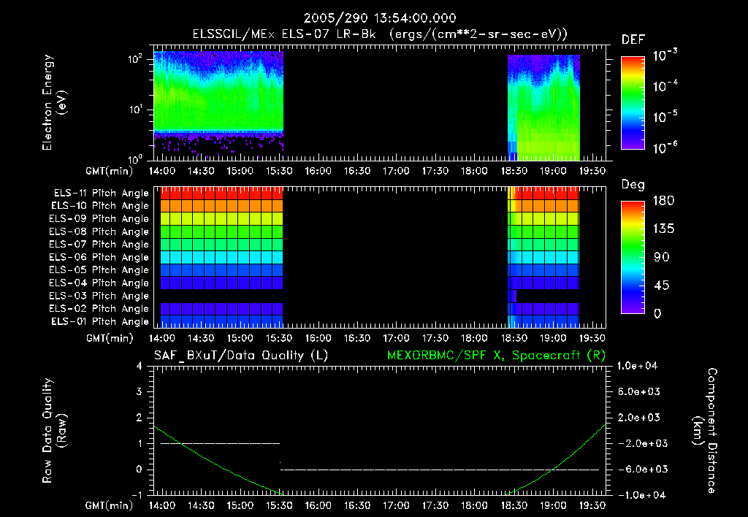Click the Component Distance (km) axis label
Image resolution: width=748 pixels, height=517 pixels.
pos(705,431)
